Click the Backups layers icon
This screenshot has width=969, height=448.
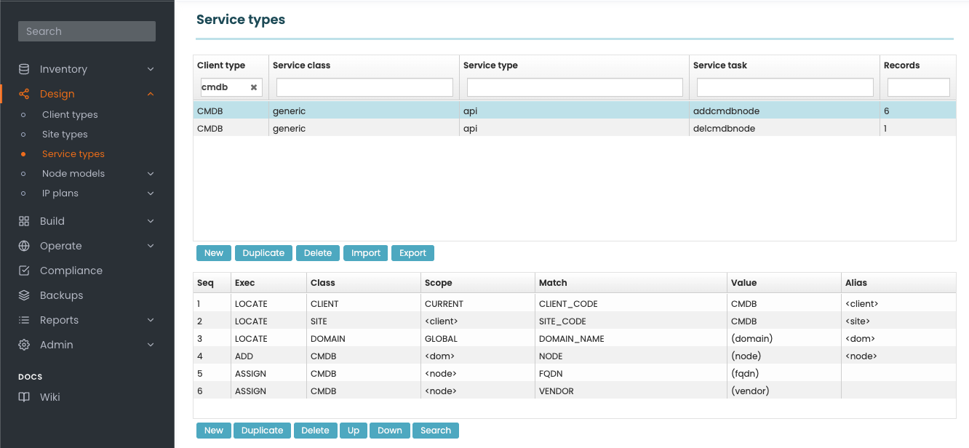tap(24, 295)
